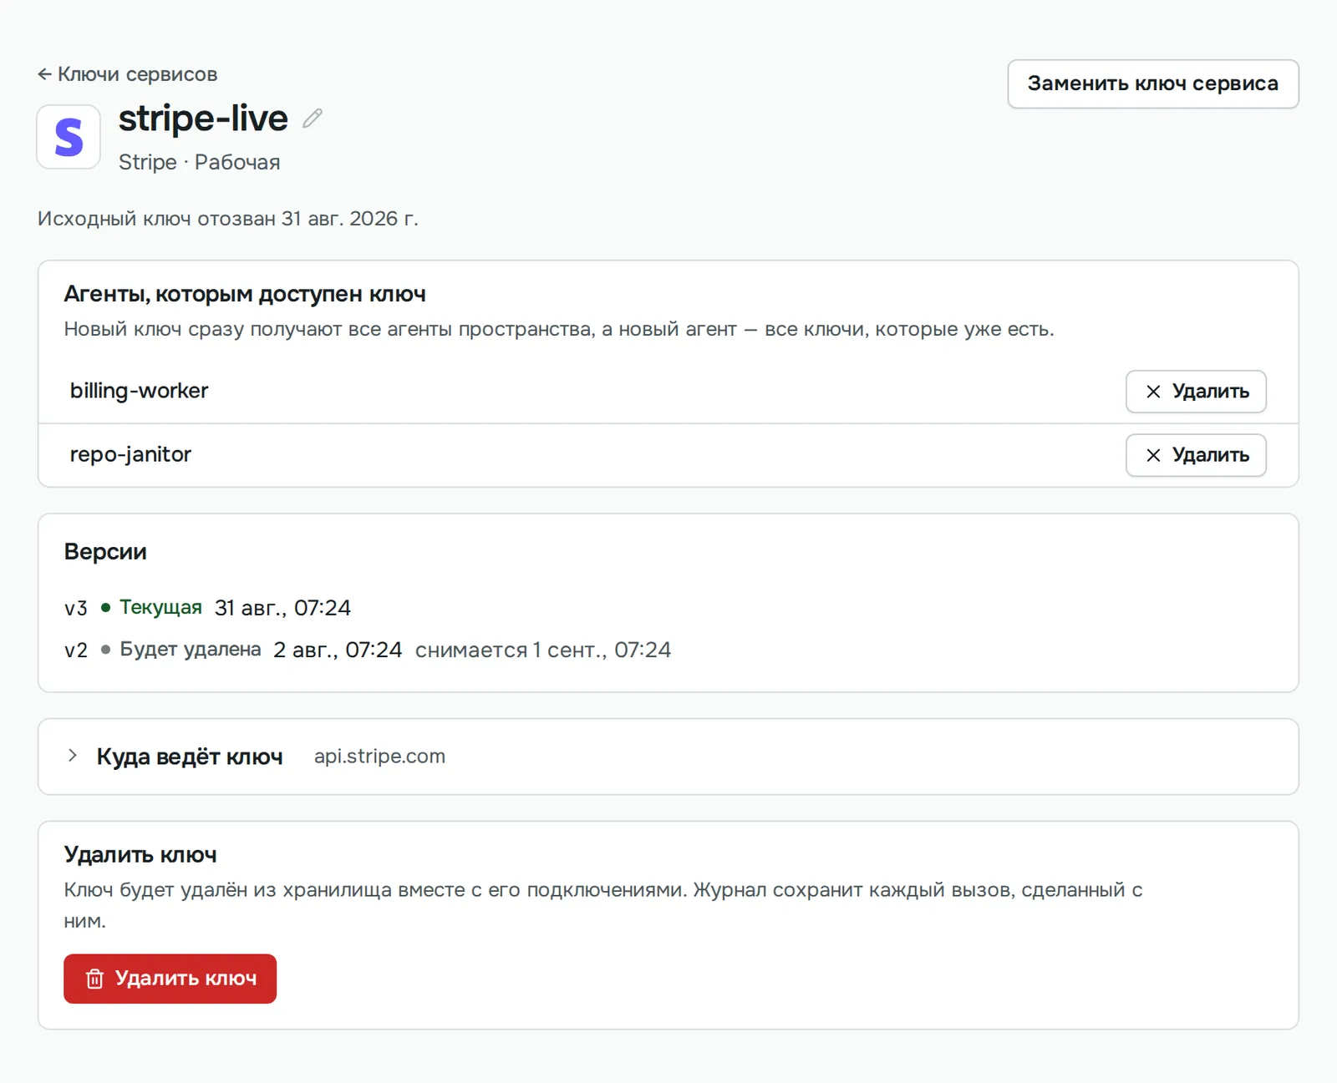The height and width of the screenshot is (1083, 1337).
Task: Click the Удалить ключ section heading
Action: click(x=140, y=855)
